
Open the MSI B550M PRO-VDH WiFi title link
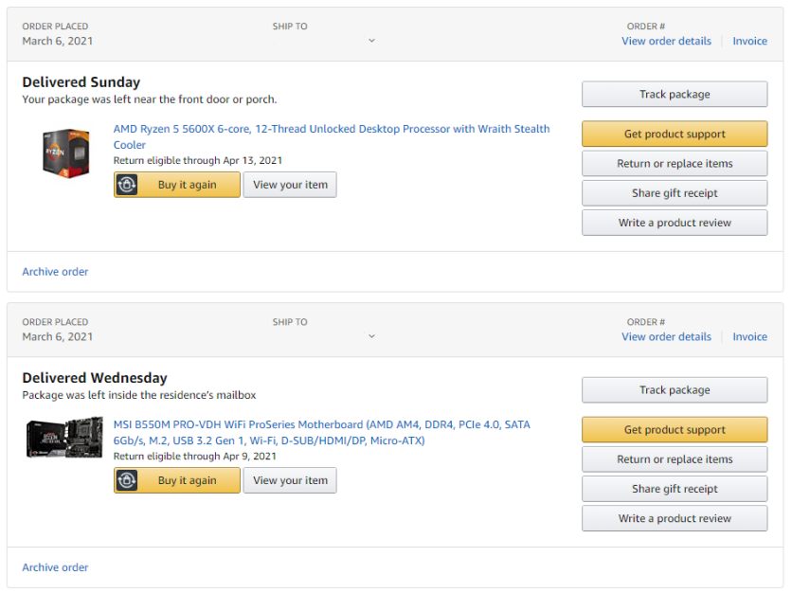pos(322,432)
